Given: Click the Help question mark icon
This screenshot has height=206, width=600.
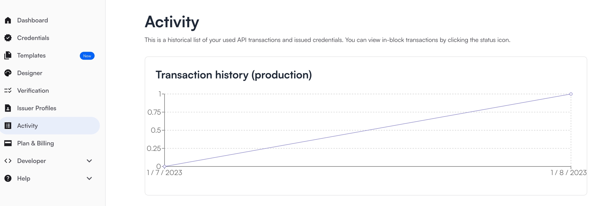Looking at the screenshot, I should (x=8, y=178).
